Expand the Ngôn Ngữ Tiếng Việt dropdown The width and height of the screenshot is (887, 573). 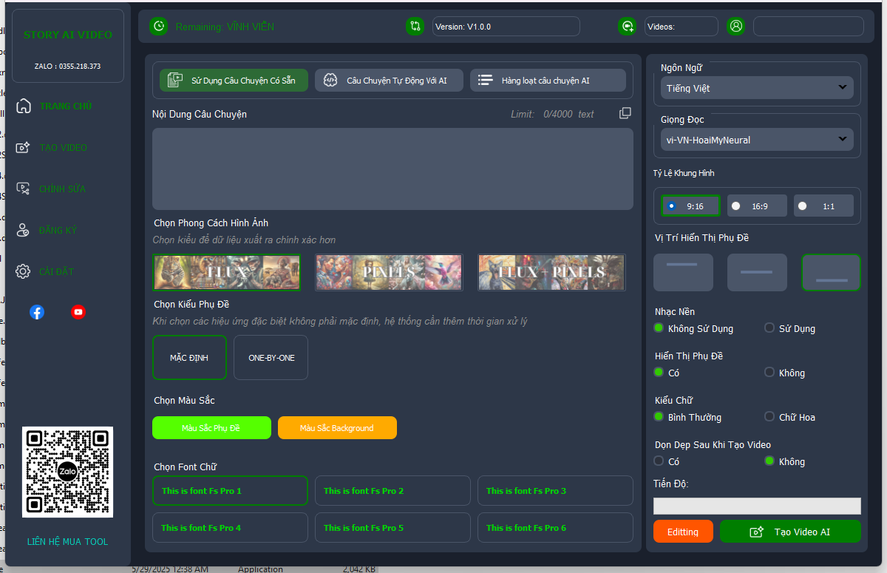coord(757,88)
